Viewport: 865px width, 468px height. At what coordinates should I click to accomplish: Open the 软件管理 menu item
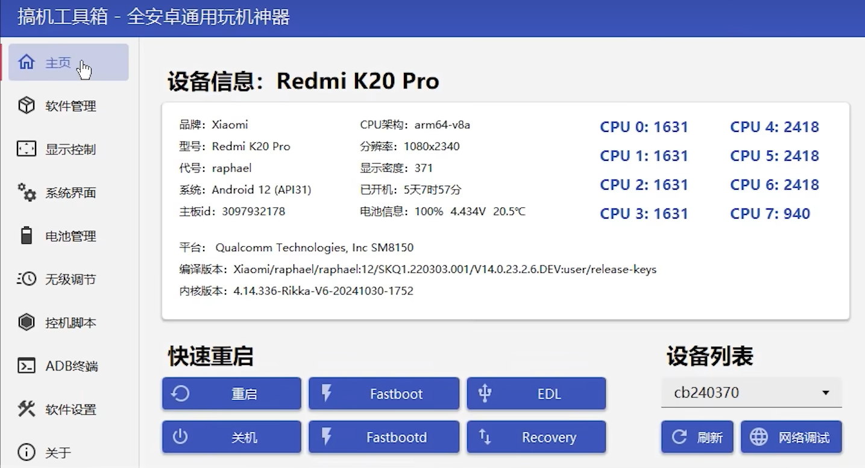click(71, 106)
